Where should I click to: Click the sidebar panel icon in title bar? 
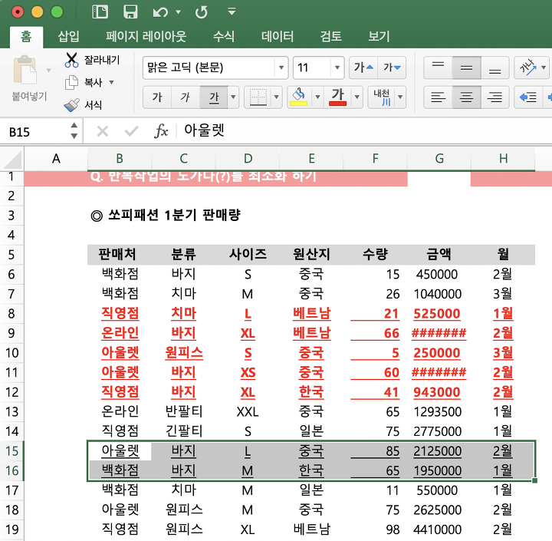click(100, 12)
